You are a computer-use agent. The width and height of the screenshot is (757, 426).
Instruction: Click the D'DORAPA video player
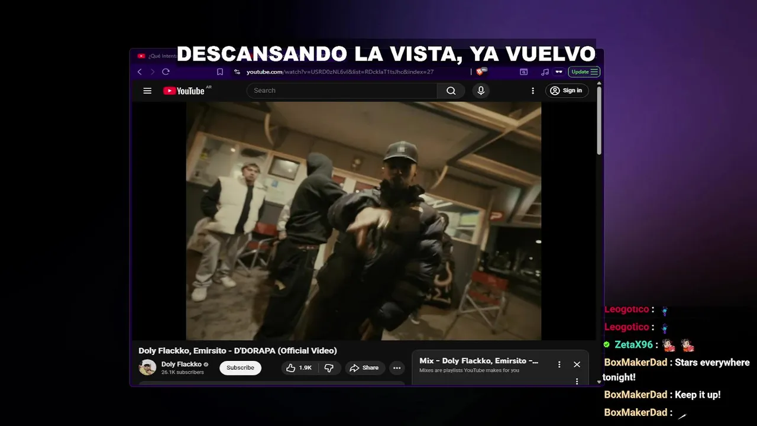pos(364,221)
